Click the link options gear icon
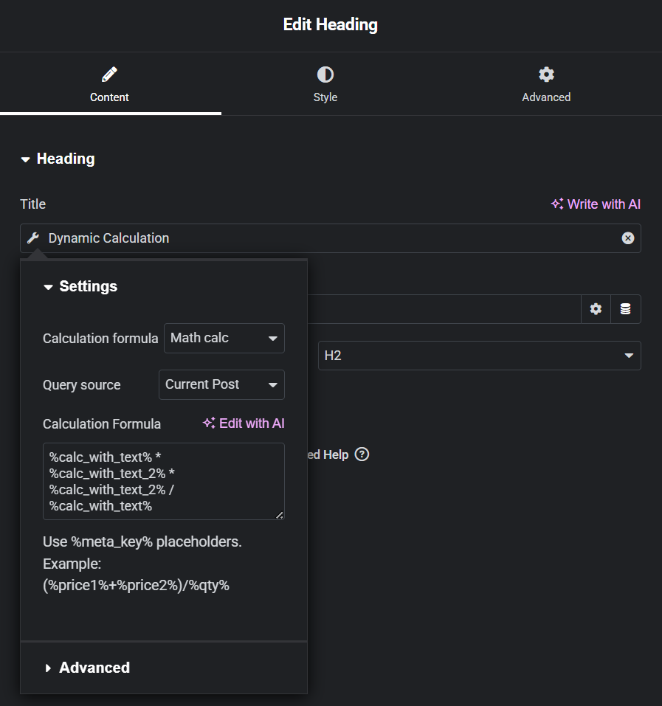 pos(596,309)
